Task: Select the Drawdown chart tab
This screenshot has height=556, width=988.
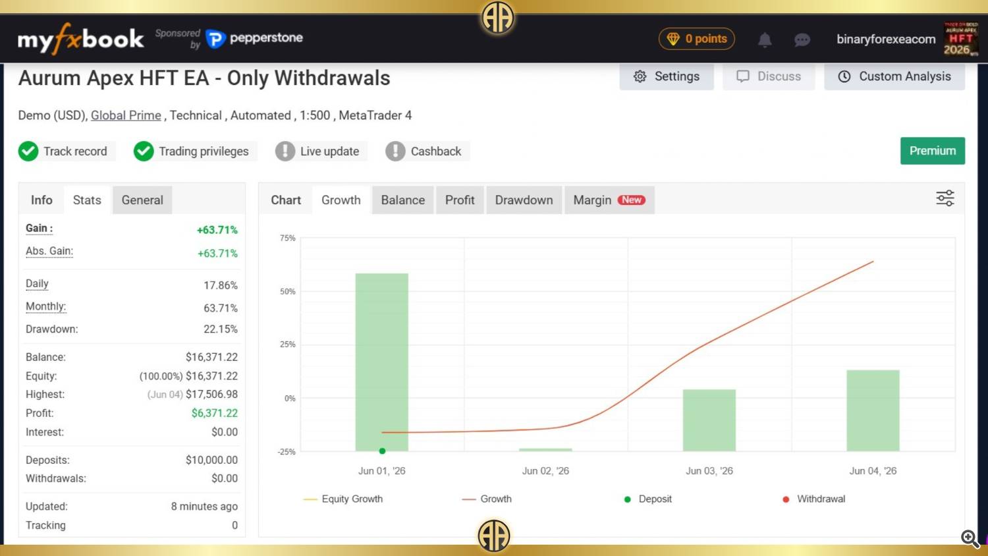Action: [524, 200]
